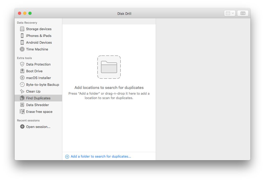Choose Erase free space
Viewport: 265px width, 181px height.
click(x=38, y=112)
